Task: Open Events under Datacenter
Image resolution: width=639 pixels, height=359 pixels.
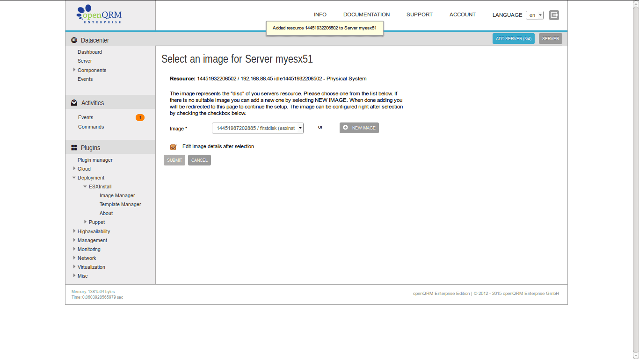Action: 85,79
